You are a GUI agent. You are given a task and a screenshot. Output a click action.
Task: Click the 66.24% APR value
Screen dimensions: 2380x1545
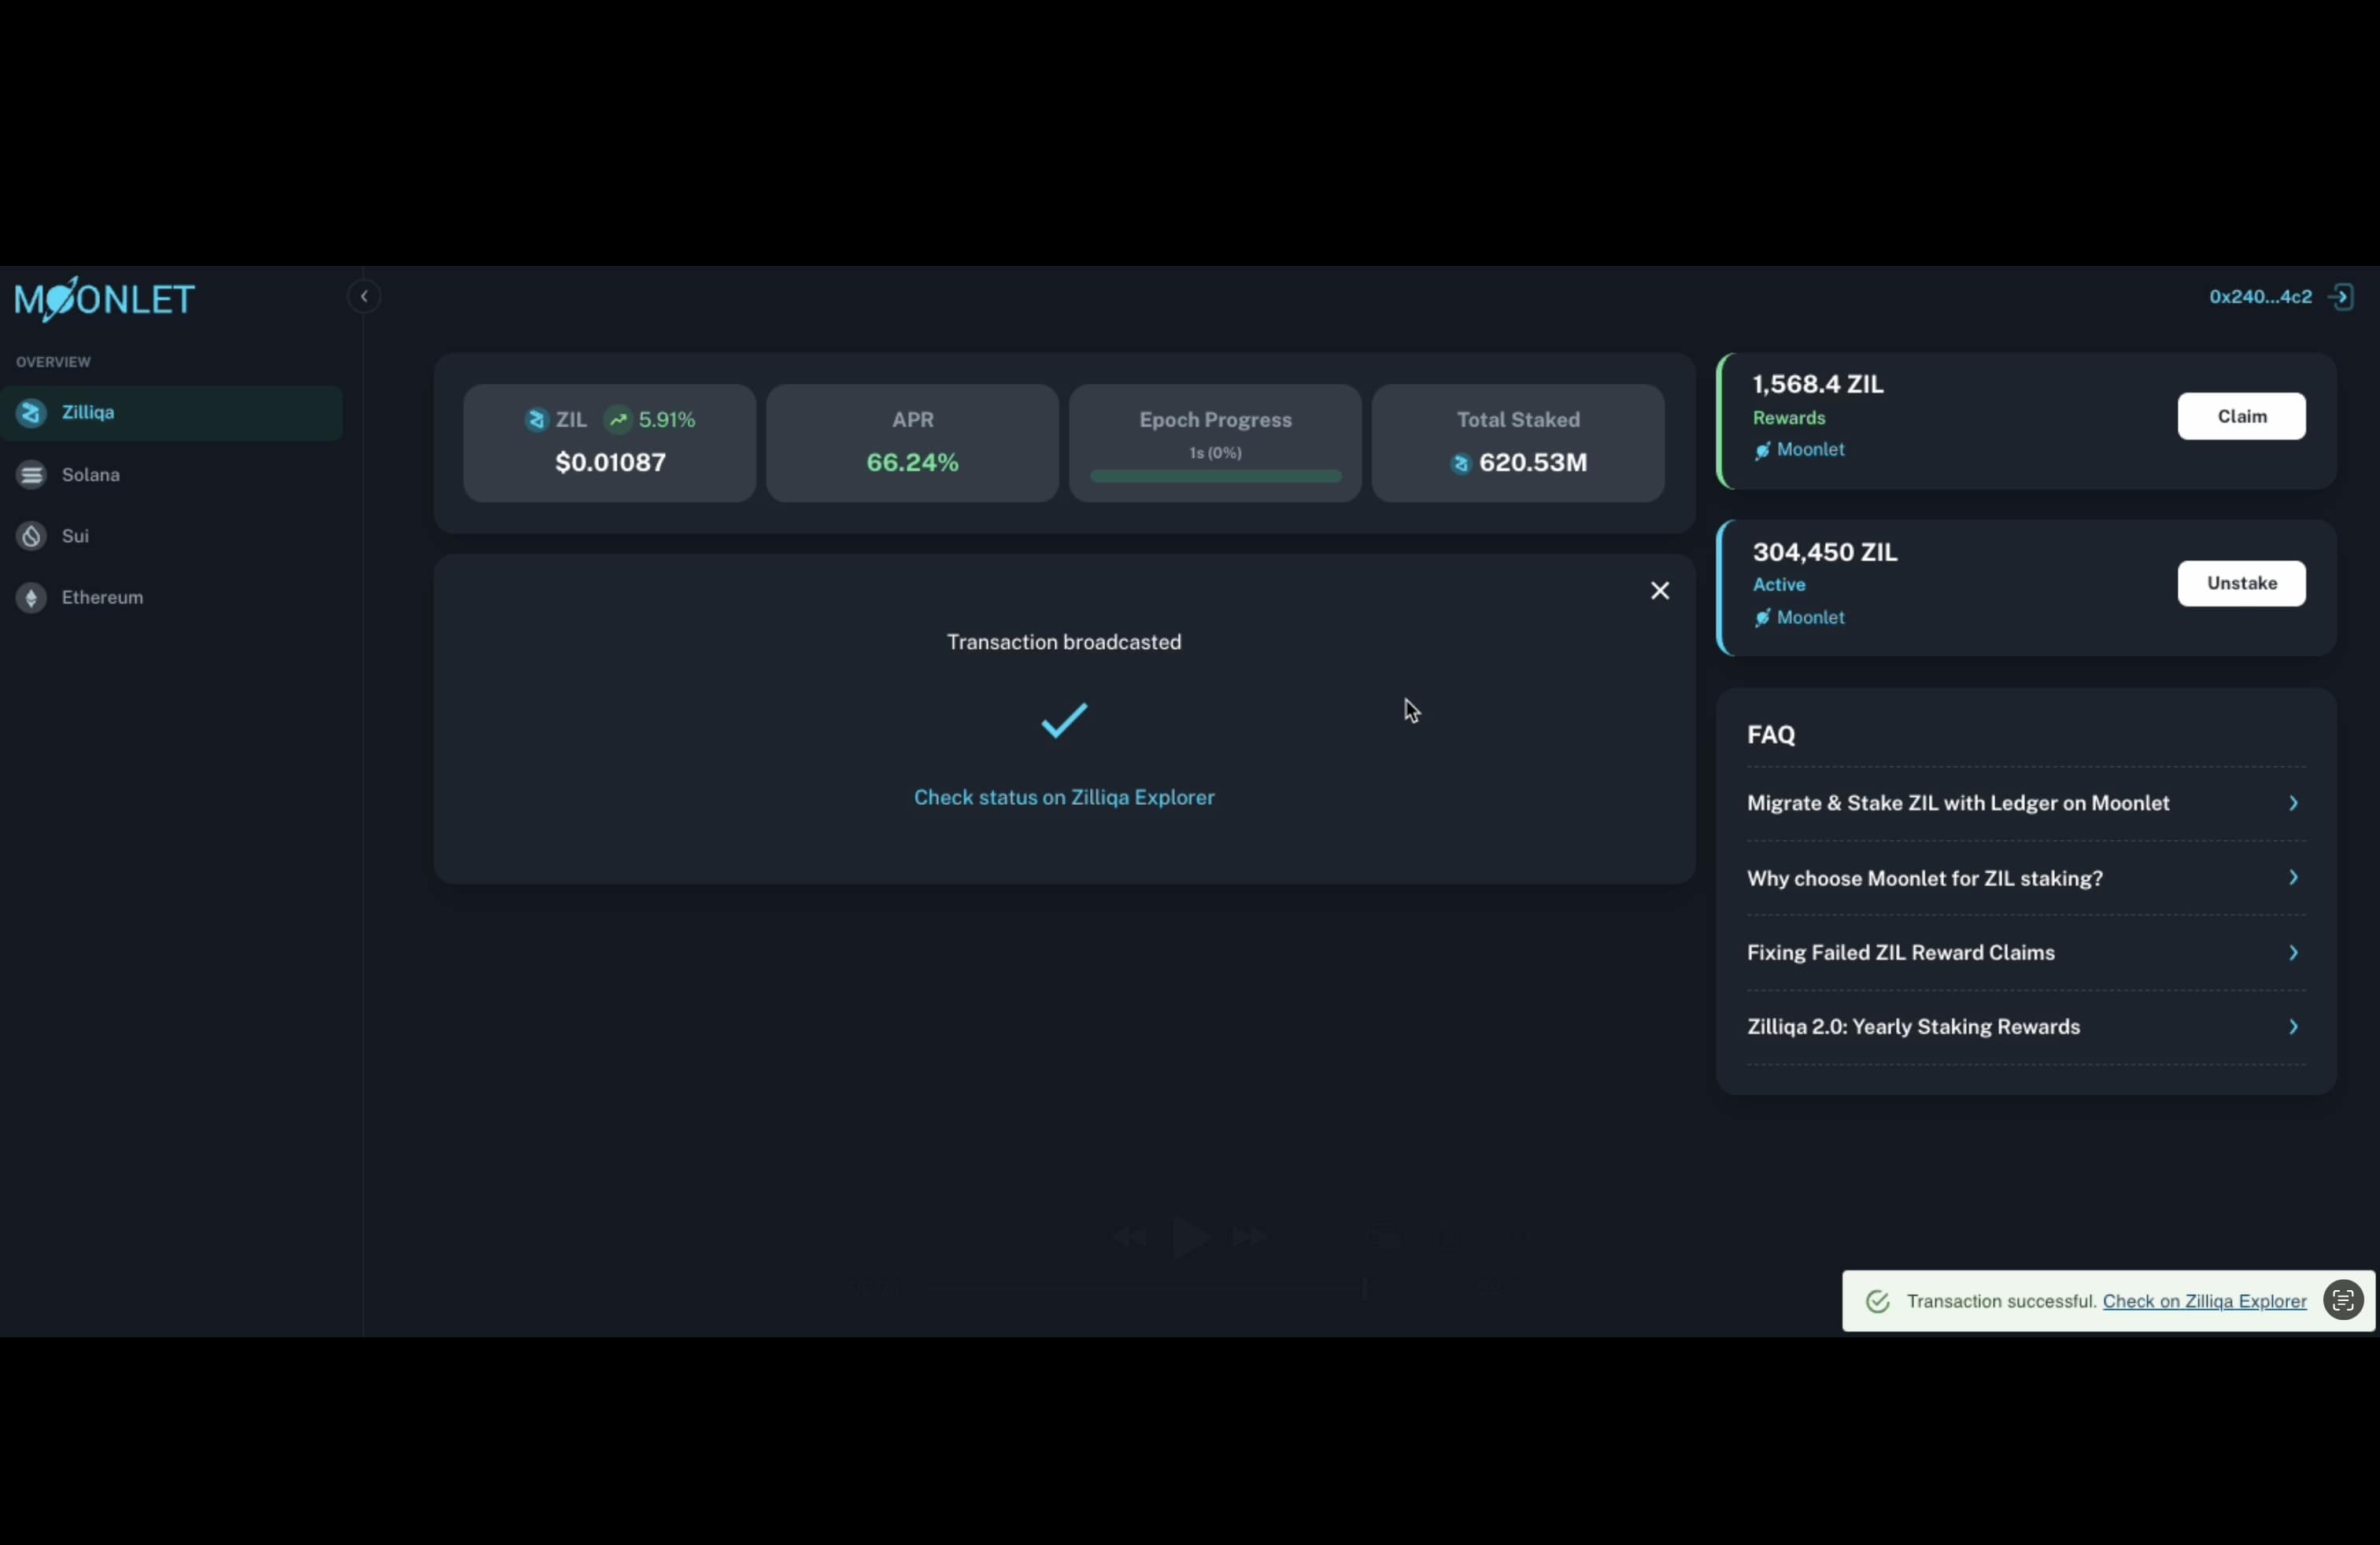912,463
